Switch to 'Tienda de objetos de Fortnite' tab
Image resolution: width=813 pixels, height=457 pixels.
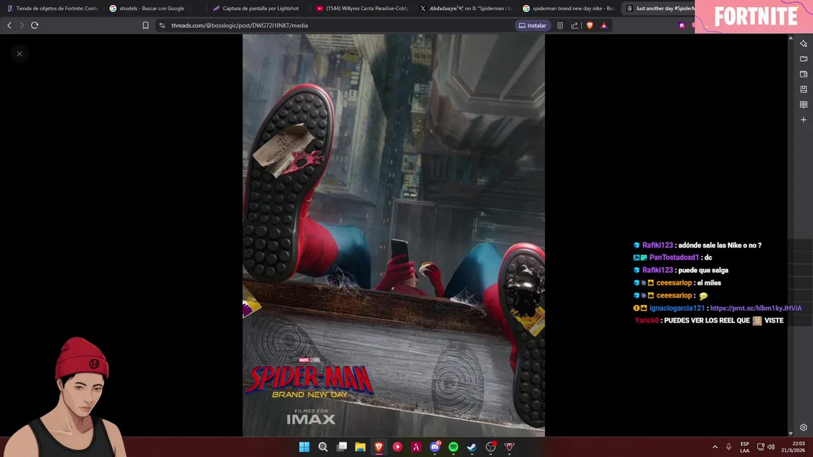click(52, 8)
